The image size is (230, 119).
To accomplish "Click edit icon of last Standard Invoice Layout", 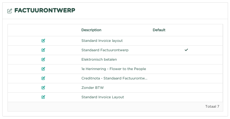I will (43, 97).
